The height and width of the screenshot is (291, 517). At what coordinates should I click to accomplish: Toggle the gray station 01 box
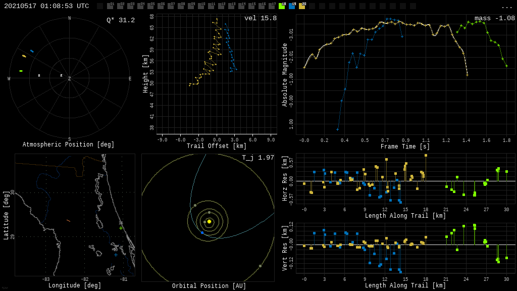click(110, 6)
